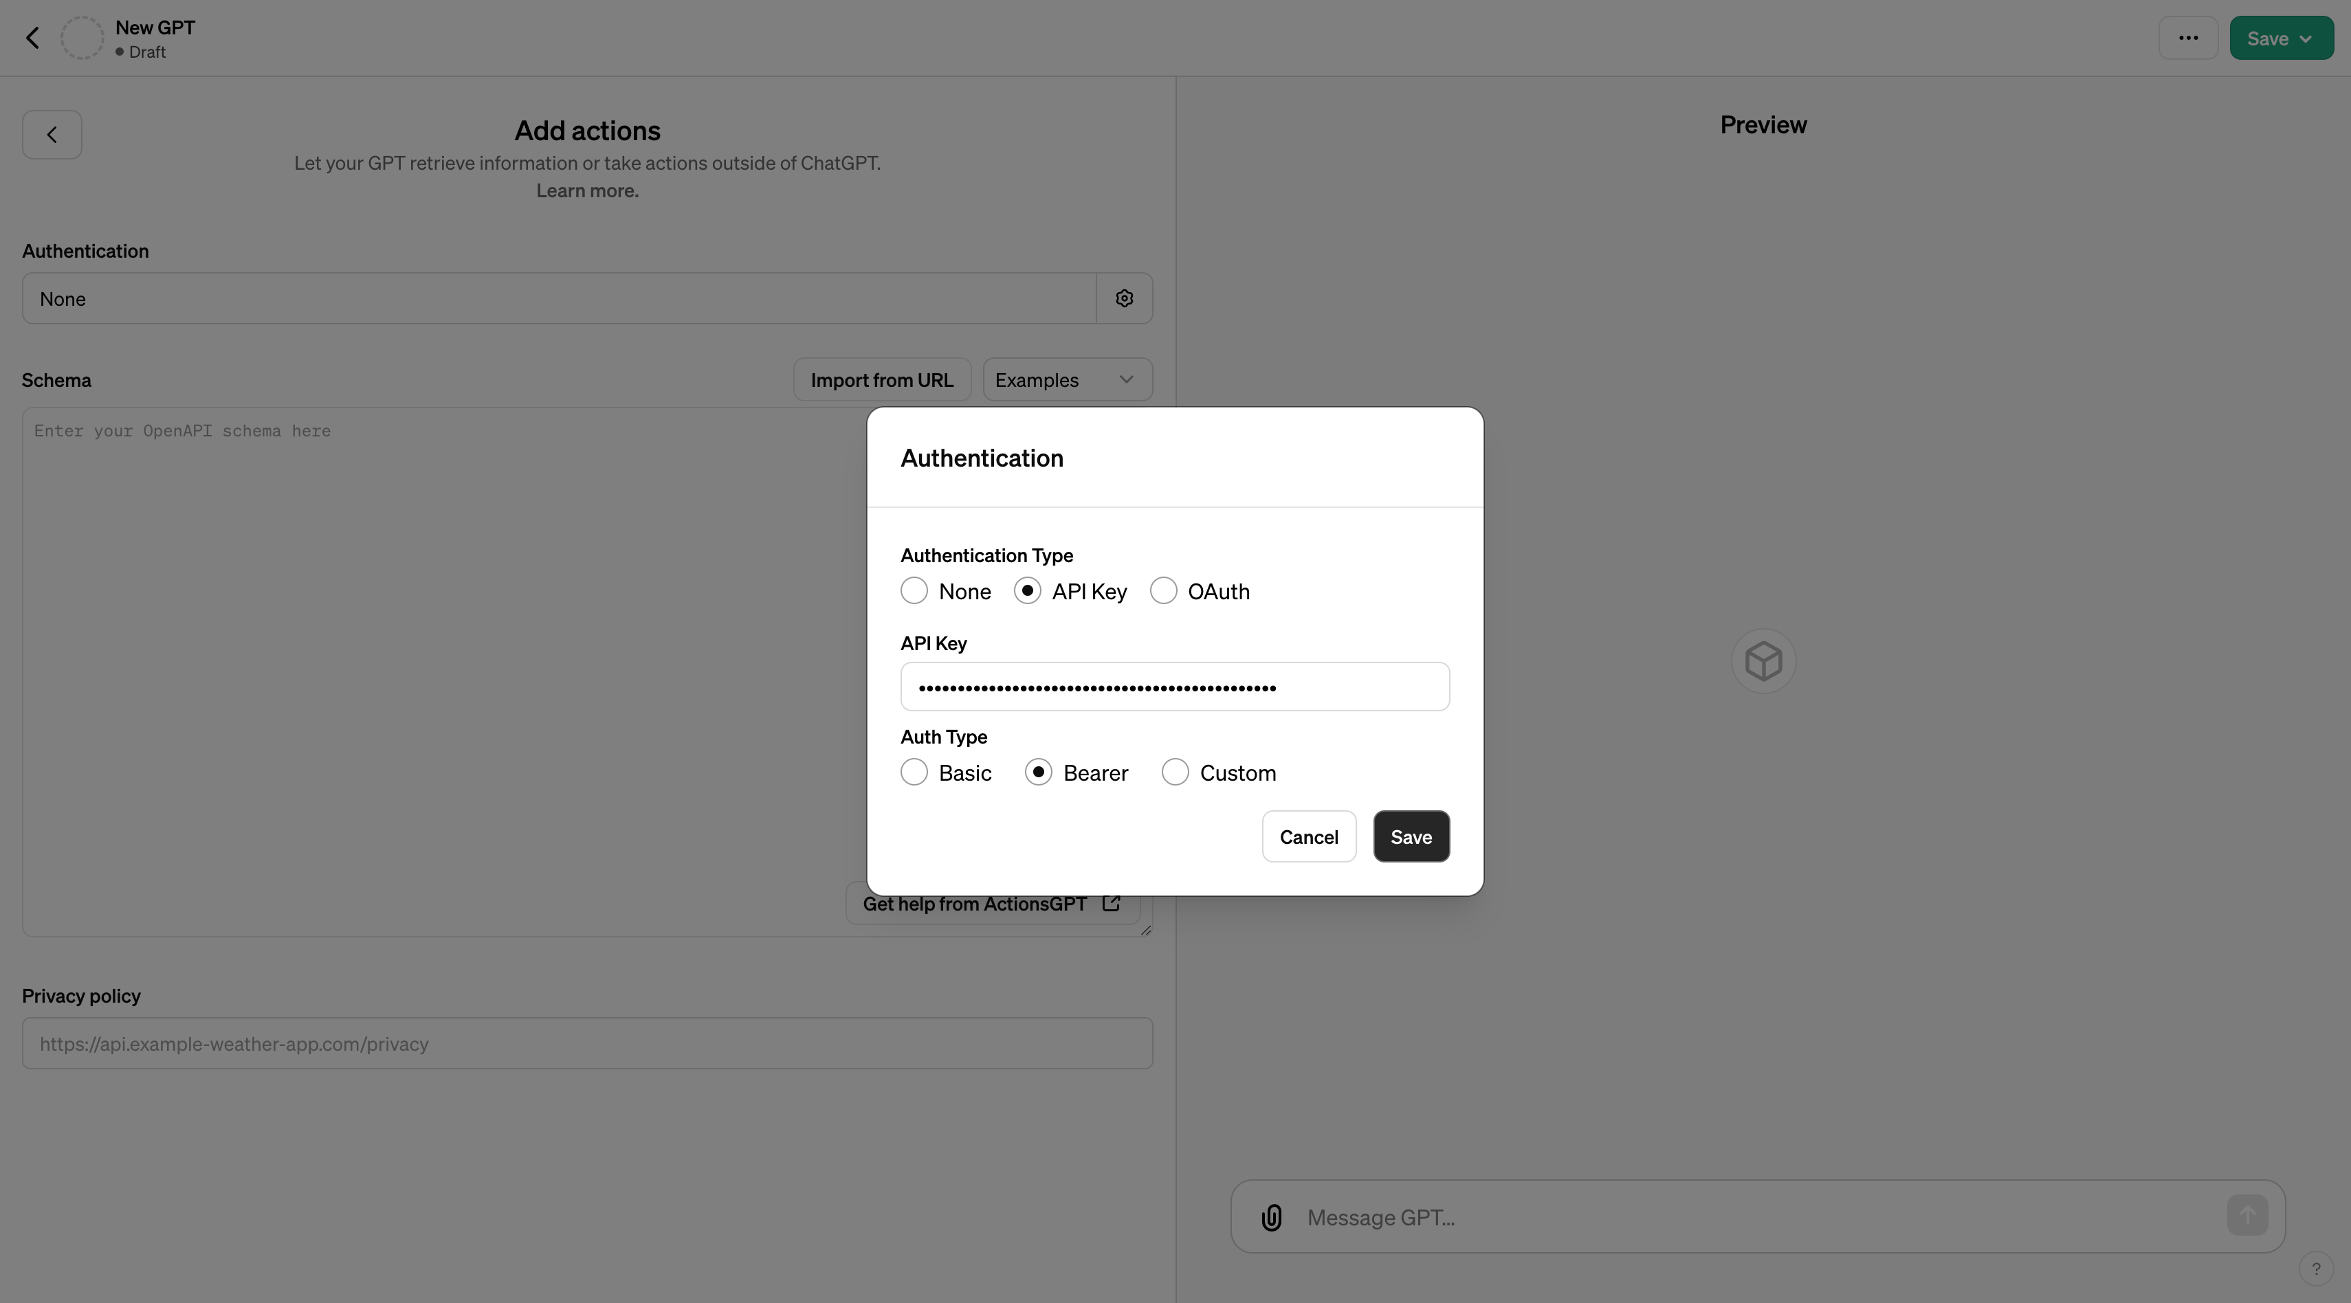Click into the API Key input field

(x=1175, y=687)
